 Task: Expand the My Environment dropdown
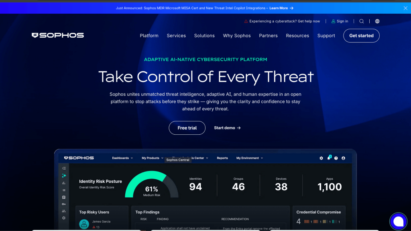coord(249,158)
